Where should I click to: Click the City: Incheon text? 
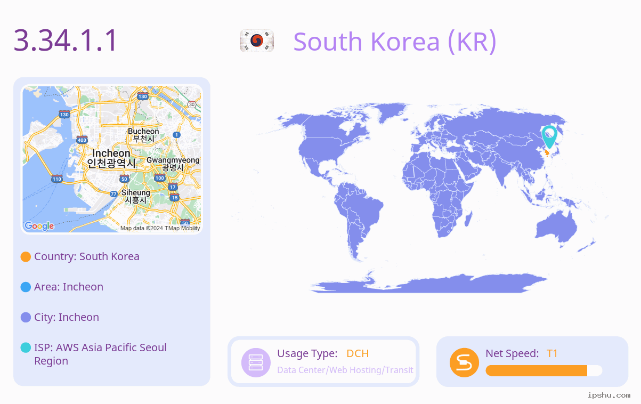67,317
